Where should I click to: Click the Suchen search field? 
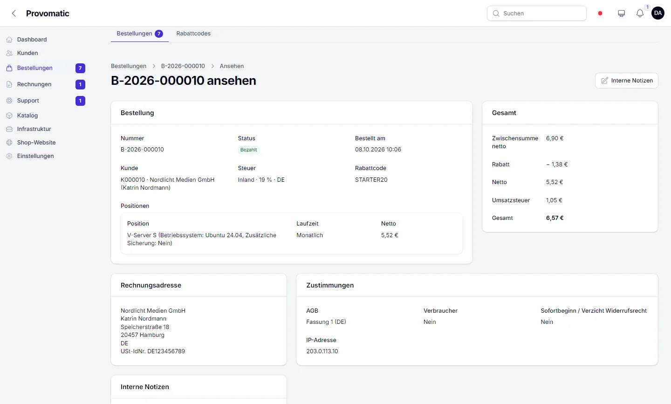(537, 14)
